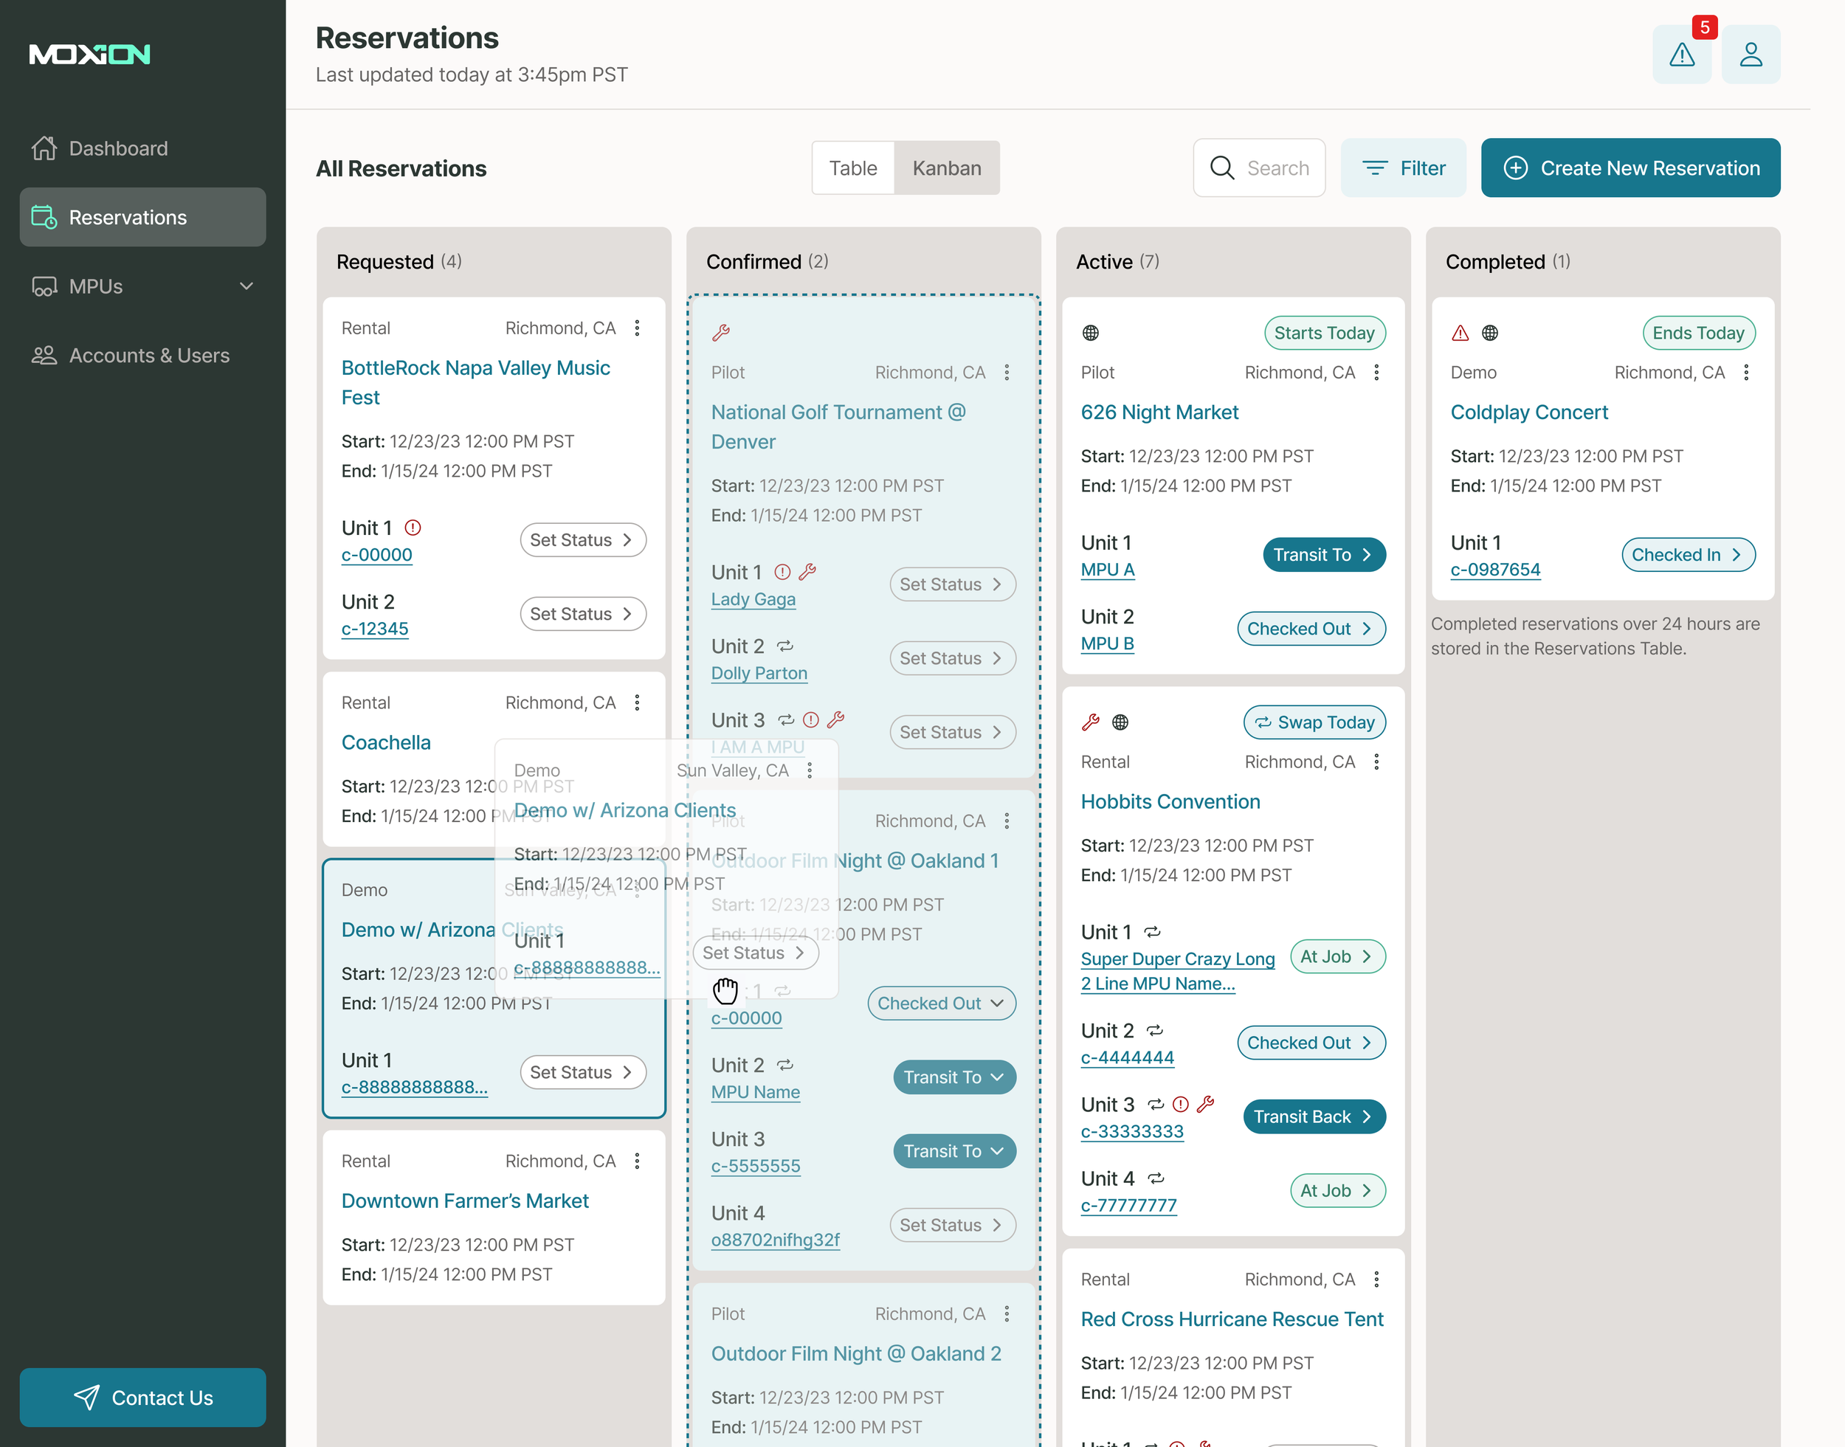Screen dimensions: 1845x1447
Task: Open Transit Back status for c-33333333
Action: click(x=1314, y=1116)
